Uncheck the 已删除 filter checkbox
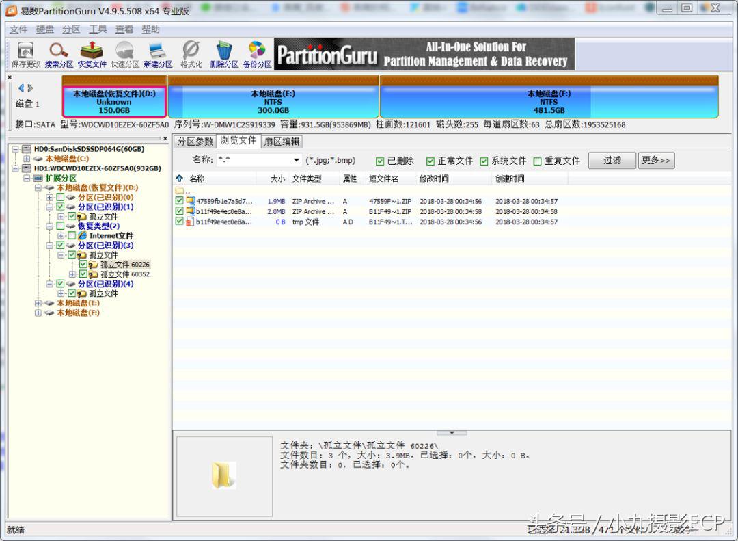Viewport: 738px width, 541px height. [x=380, y=161]
